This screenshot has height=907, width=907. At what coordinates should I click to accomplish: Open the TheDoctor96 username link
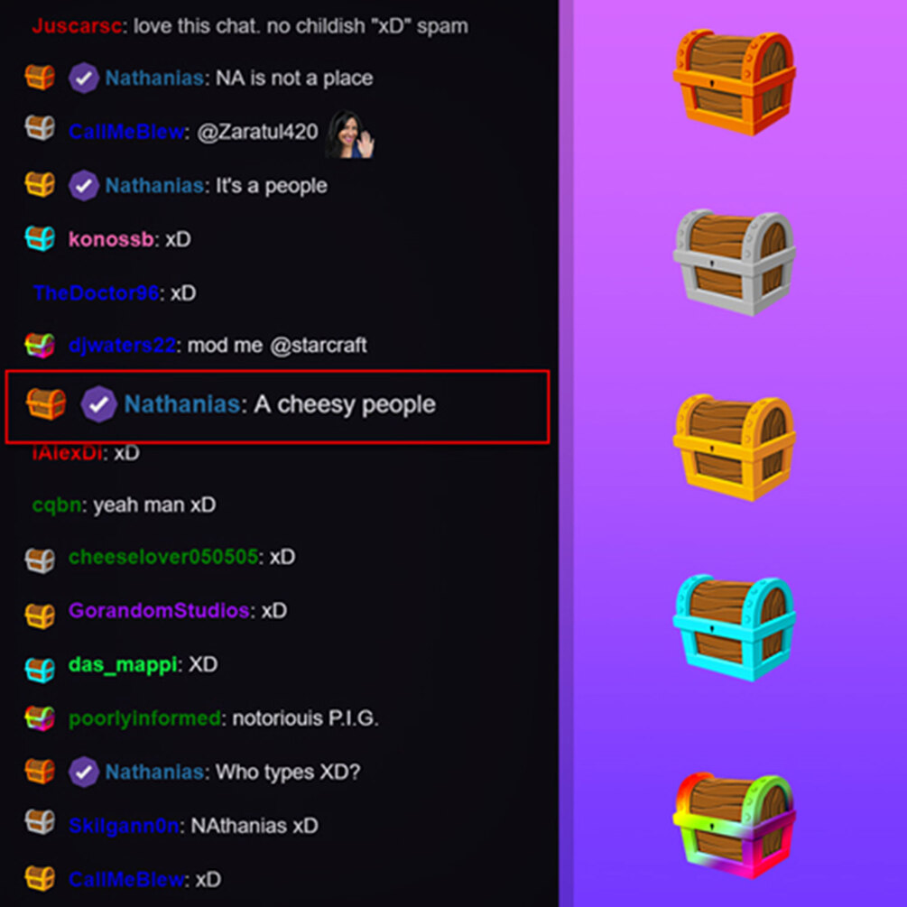tap(96, 292)
